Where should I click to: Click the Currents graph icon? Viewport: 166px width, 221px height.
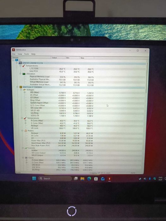pos(26,148)
